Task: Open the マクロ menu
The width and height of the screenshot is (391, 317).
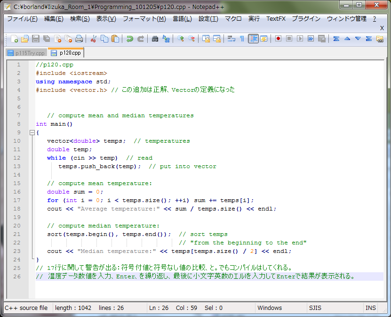Action: coord(233,19)
